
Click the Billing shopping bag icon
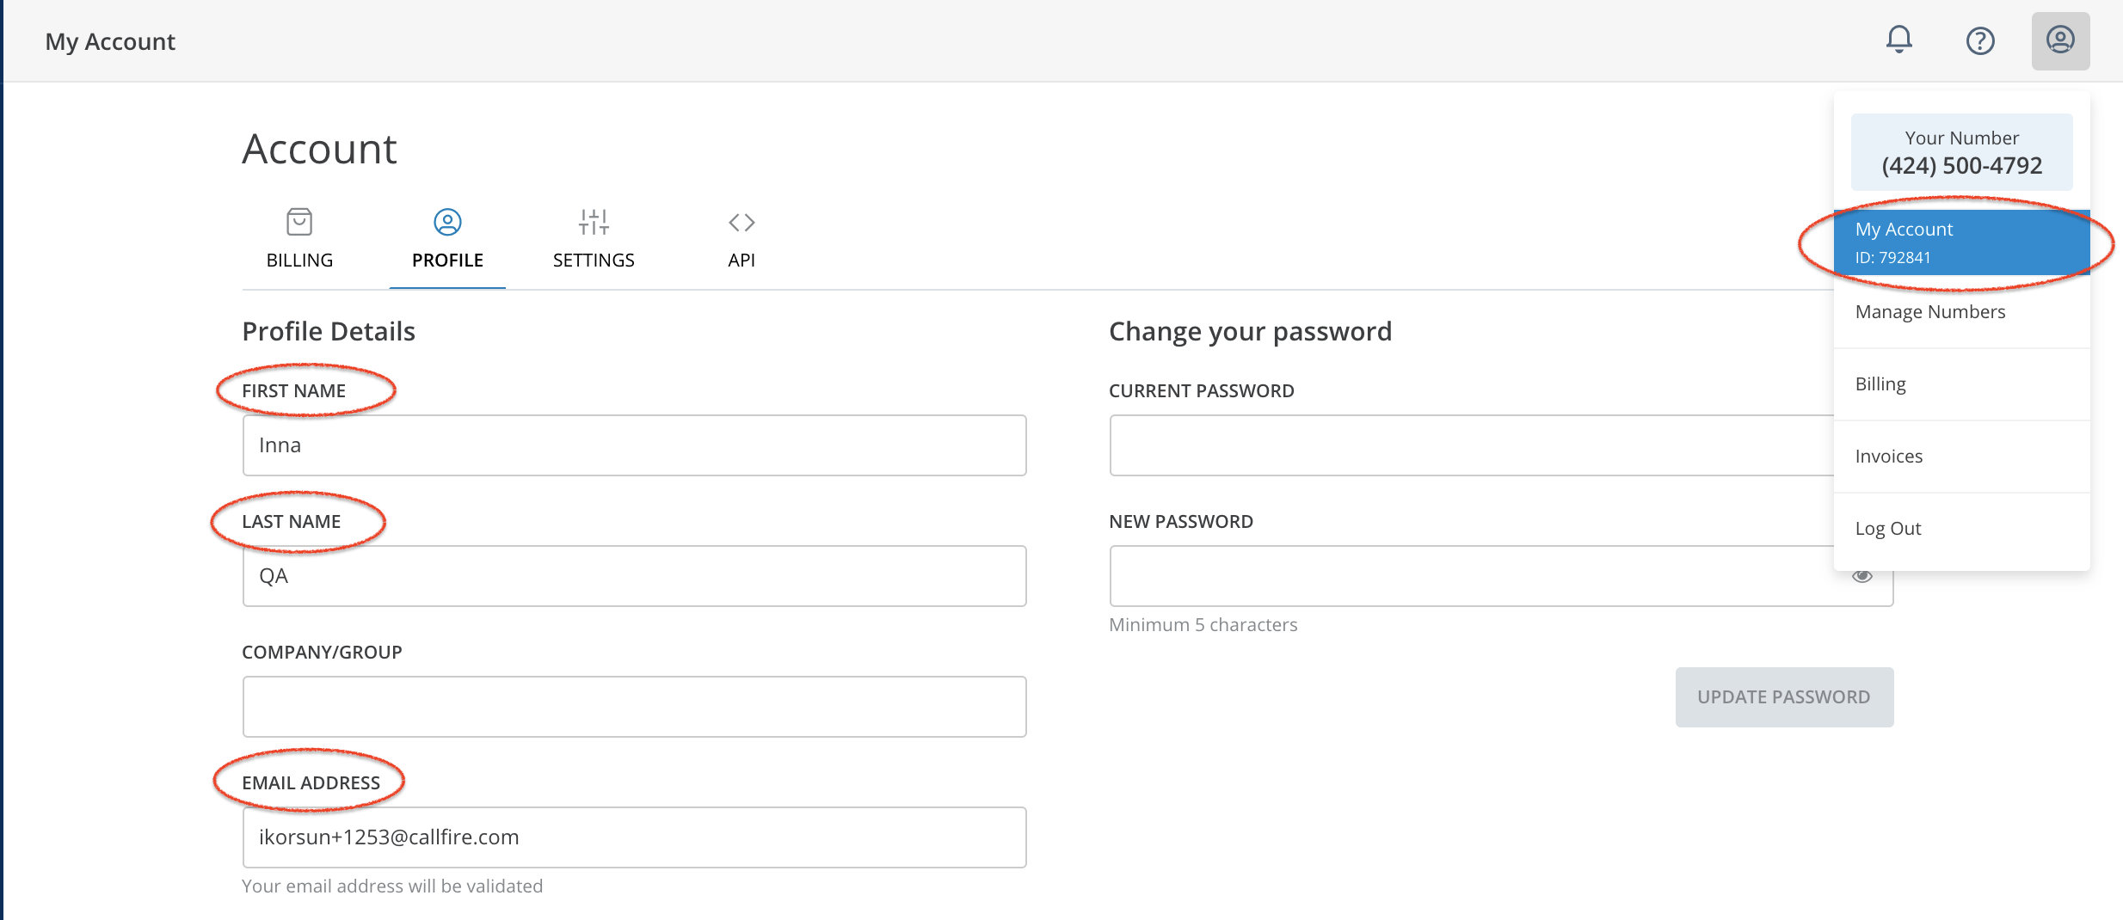point(299,222)
